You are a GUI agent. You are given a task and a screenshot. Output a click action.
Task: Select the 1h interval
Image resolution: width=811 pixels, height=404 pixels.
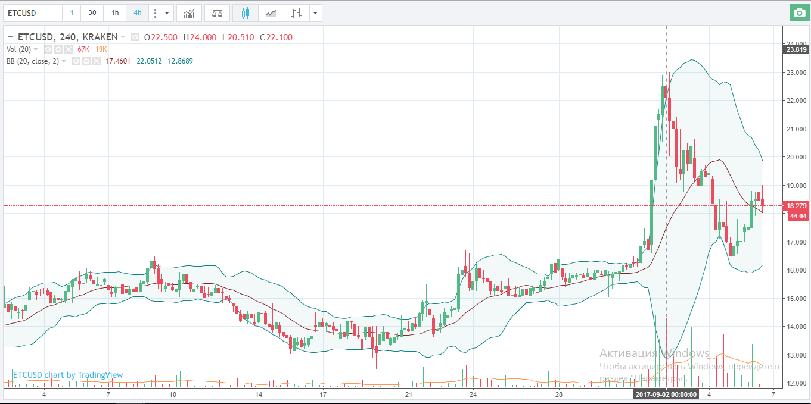[x=115, y=12]
